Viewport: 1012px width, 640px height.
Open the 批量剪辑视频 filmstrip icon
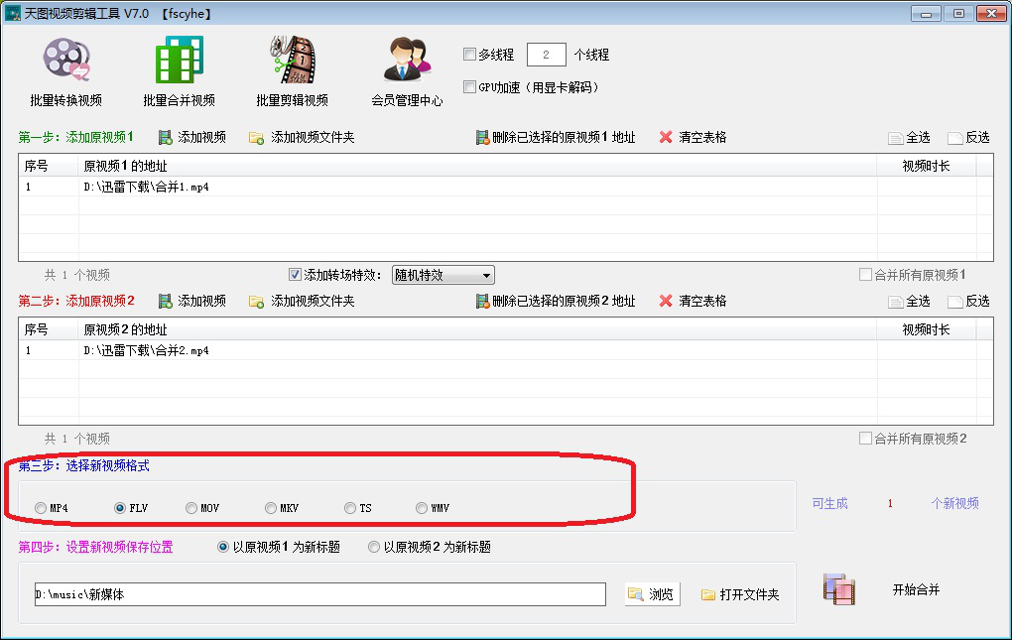293,60
